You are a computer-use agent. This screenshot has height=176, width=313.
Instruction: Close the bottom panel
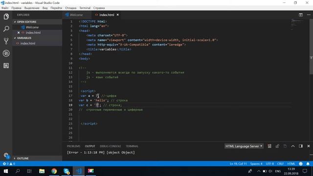[x=309, y=146]
